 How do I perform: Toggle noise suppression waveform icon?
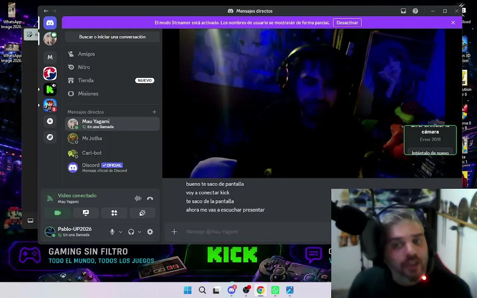(138, 198)
